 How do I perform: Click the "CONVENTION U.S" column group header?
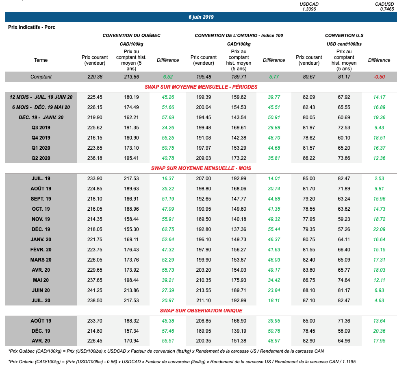click(344, 35)
